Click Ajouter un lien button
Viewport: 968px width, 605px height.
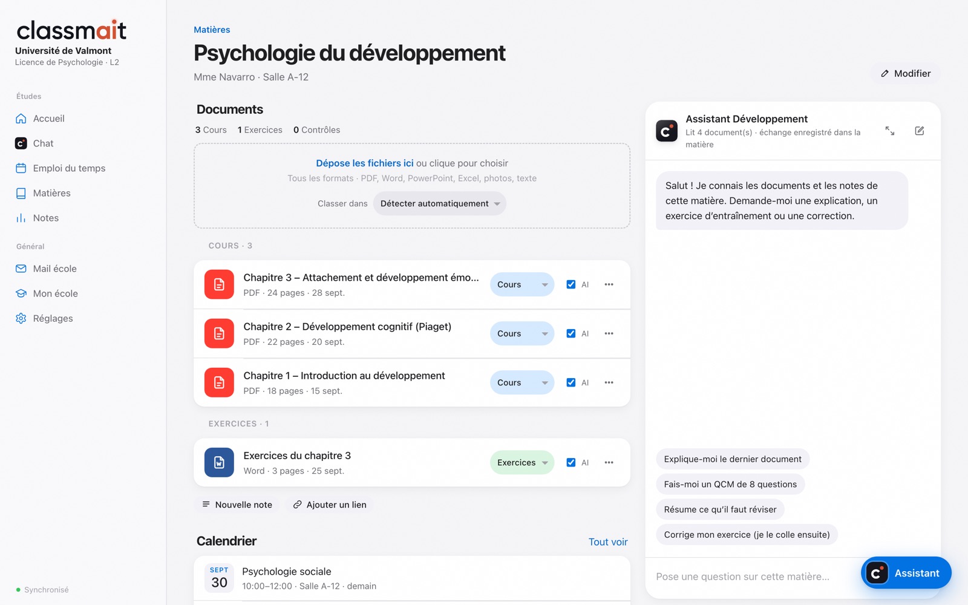tap(330, 505)
